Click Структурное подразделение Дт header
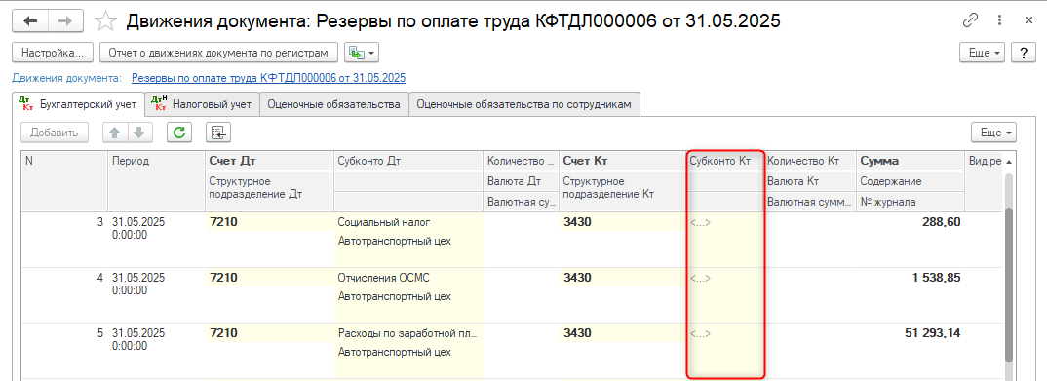 [x=268, y=192]
